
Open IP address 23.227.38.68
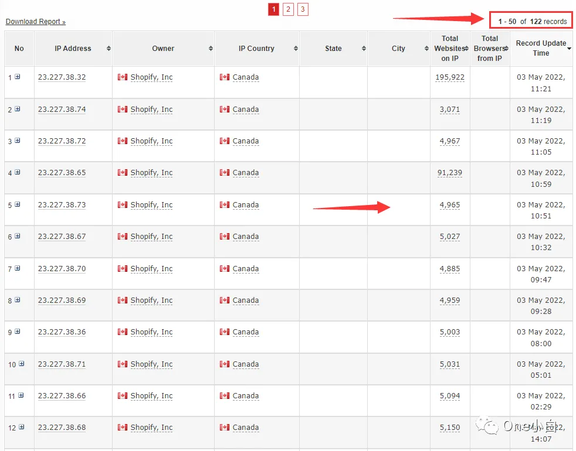(x=62, y=427)
